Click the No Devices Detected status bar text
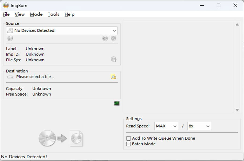244x161 pixels. (x=24, y=157)
